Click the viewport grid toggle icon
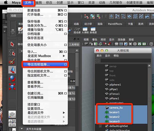154x131 pixels. pos(117,44)
